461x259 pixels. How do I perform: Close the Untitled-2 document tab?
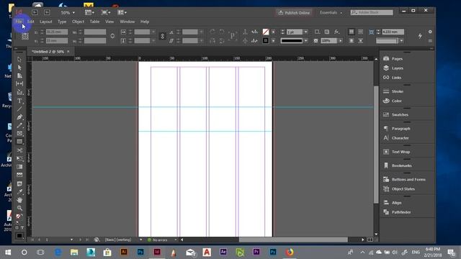tap(68, 51)
